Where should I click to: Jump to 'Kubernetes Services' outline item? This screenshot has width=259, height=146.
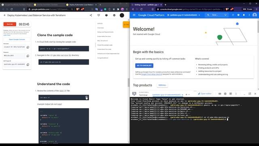pos(104,36)
